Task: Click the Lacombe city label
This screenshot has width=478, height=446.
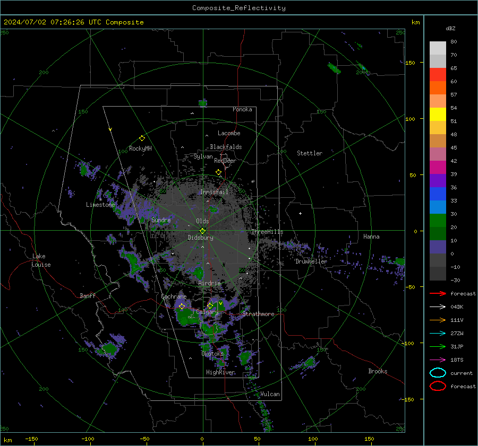Action: pyautogui.click(x=229, y=133)
